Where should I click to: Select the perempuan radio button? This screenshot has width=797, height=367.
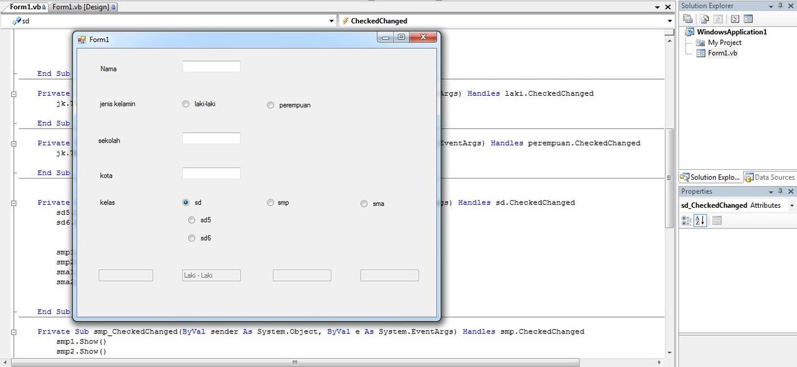pyautogui.click(x=270, y=105)
